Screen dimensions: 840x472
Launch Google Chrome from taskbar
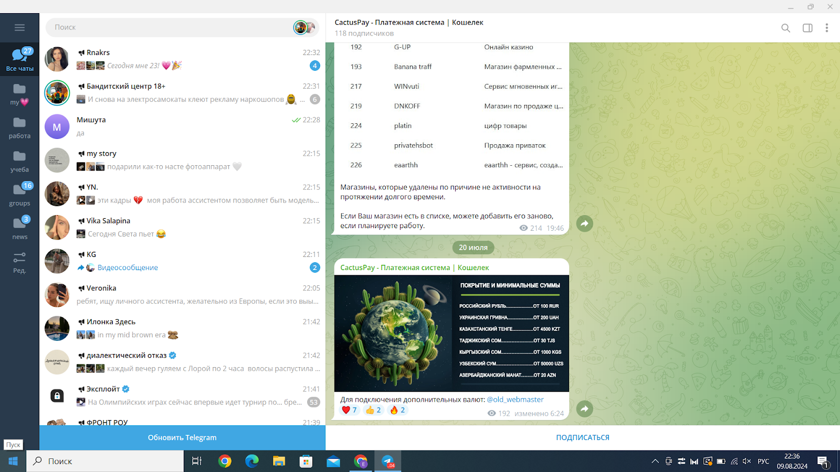point(225,461)
